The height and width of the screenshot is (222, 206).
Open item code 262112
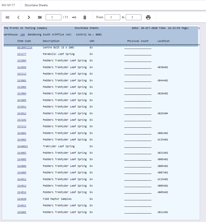click(22, 74)
